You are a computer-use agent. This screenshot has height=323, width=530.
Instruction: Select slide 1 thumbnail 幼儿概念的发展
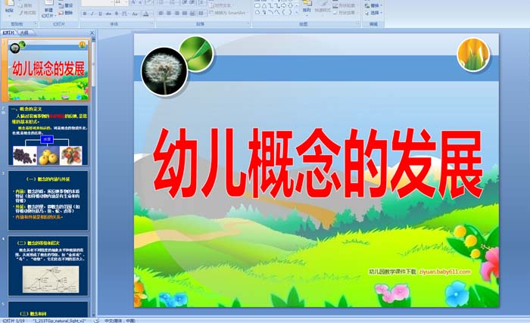tap(48, 70)
